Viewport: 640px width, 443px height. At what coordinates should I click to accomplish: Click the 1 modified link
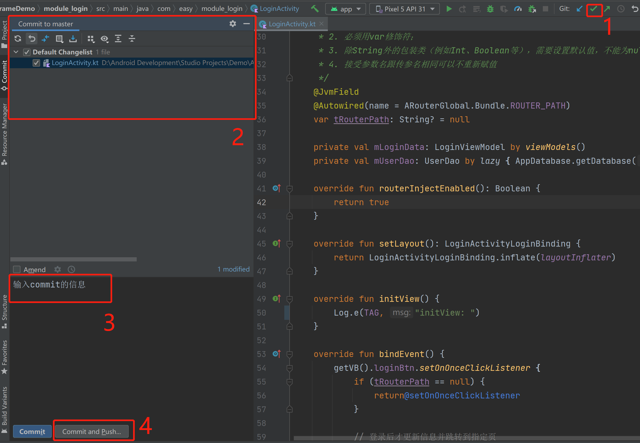[x=233, y=269]
